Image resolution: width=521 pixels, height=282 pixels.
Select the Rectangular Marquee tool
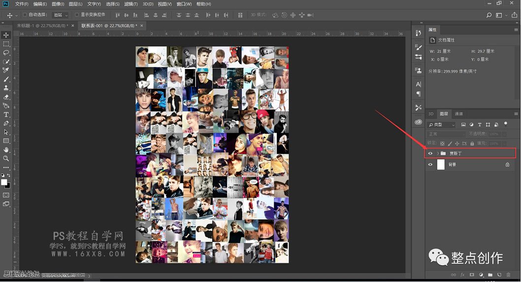tap(6, 44)
